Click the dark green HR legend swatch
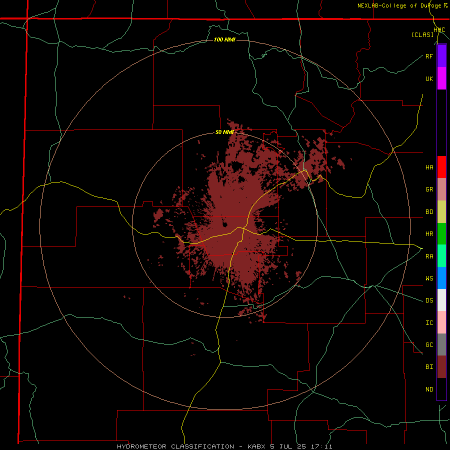 (441, 234)
